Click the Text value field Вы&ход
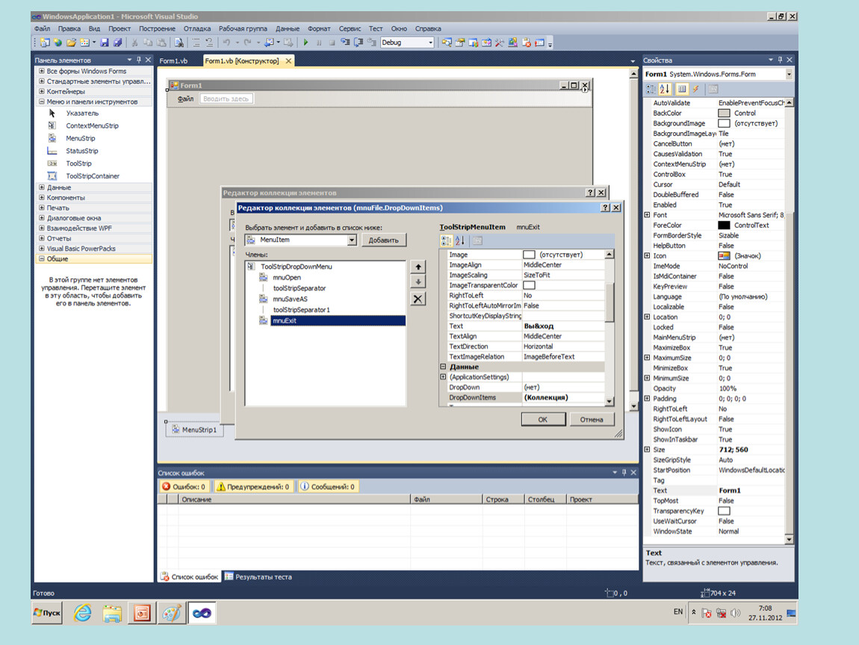The width and height of the screenshot is (859, 645). click(x=563, y=325)
